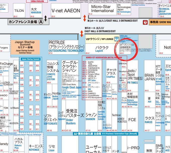The image size is (171, 153).
Task: Click the Japan Startup Summit Seminar Venue area
Action: [x=25, y=47]
